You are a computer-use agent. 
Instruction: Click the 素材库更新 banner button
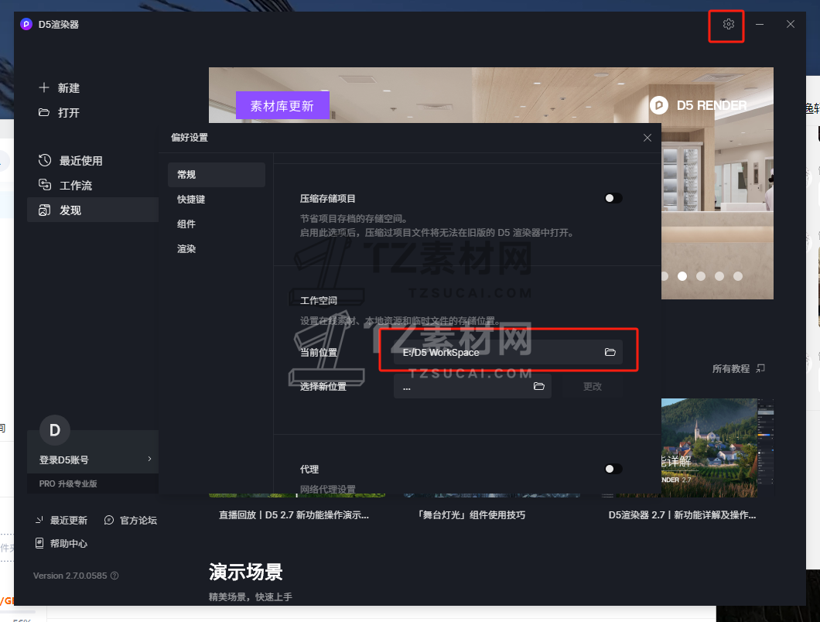[x=282, y=106]
